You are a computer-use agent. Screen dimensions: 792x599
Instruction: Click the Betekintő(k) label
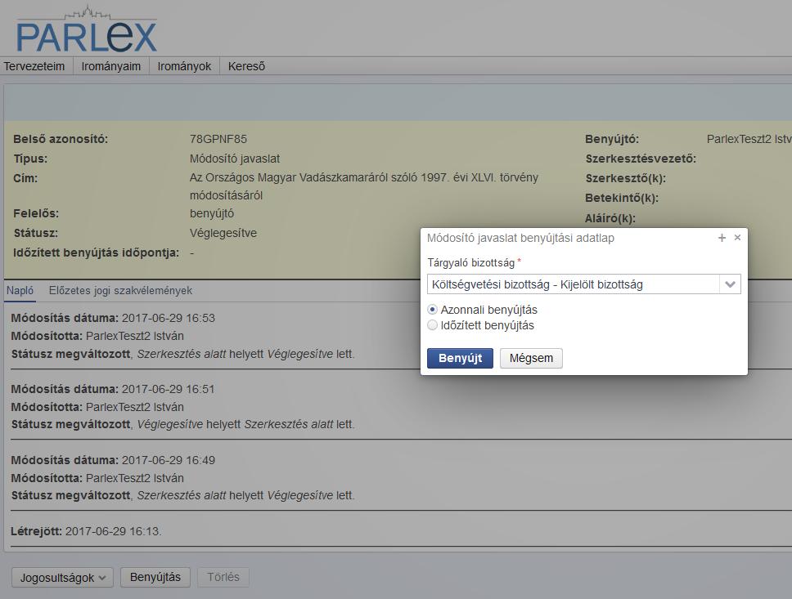pos(622,199)
